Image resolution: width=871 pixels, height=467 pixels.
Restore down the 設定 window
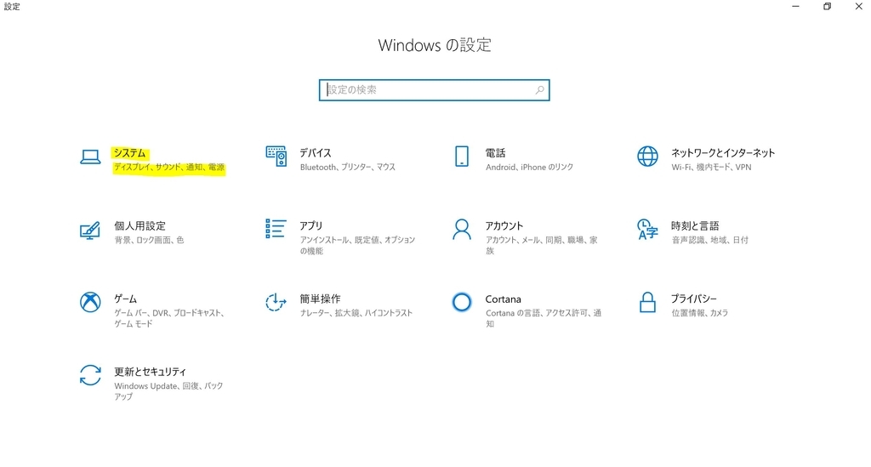pyautogui.click(x=827, y=7)
